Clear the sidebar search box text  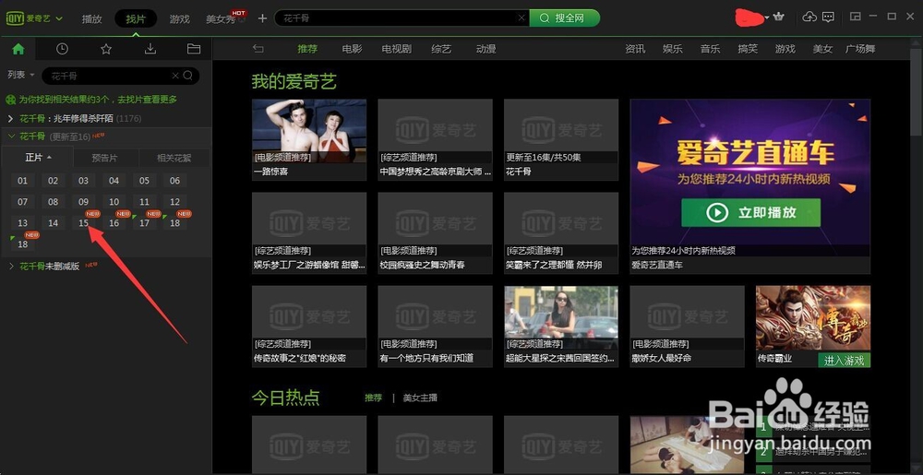pos(175,76)
